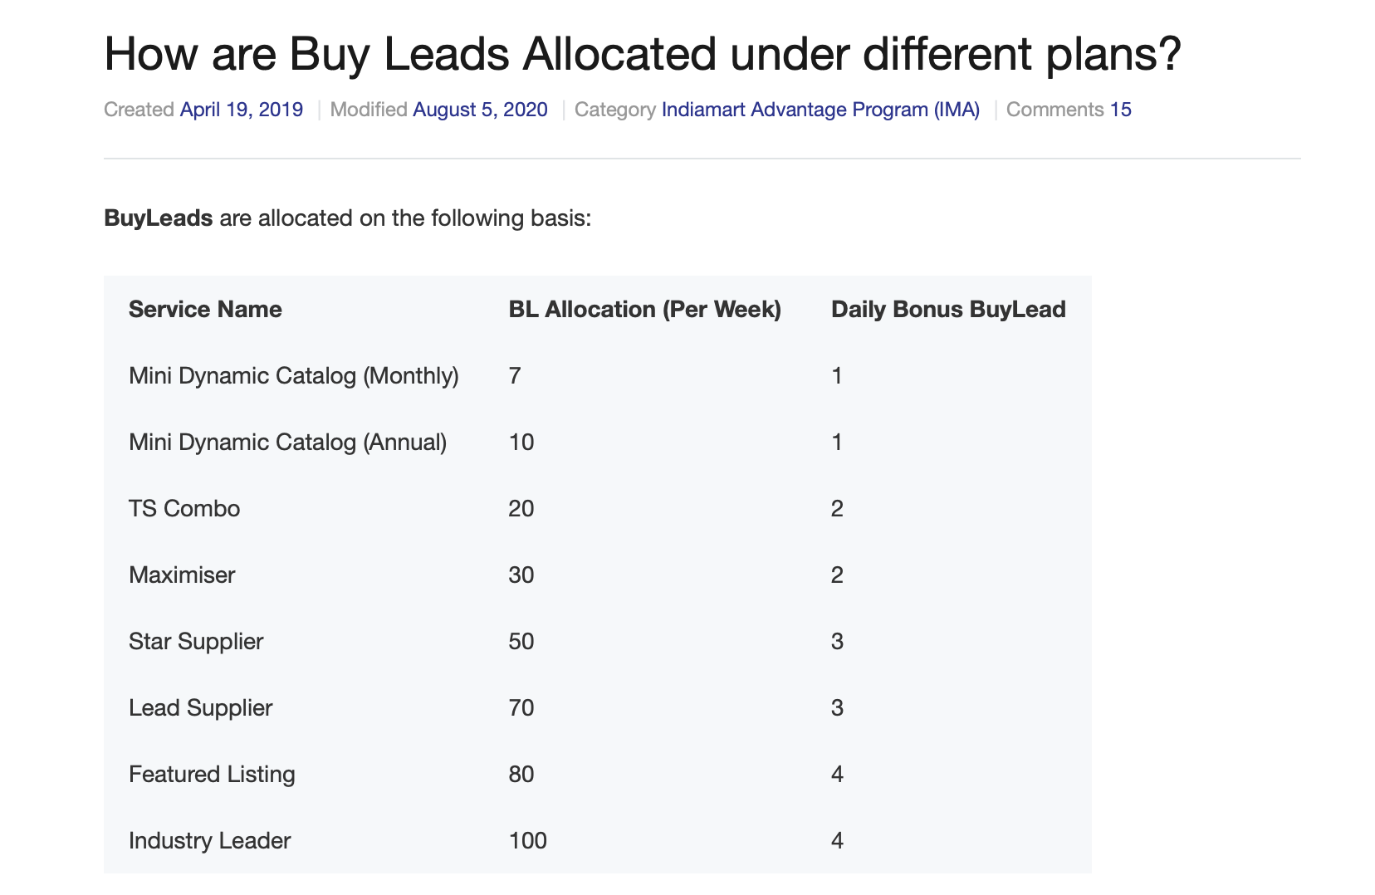This screenshot has width=1375, height=895.
Task: Click the 50 allocation value for Star Supplier
Action: tap(521, 641)
